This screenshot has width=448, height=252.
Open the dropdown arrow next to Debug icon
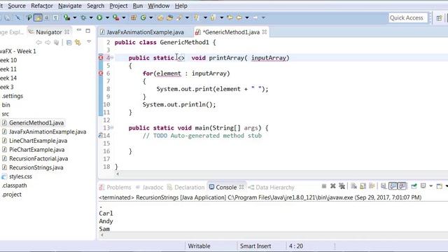(91, 17)
